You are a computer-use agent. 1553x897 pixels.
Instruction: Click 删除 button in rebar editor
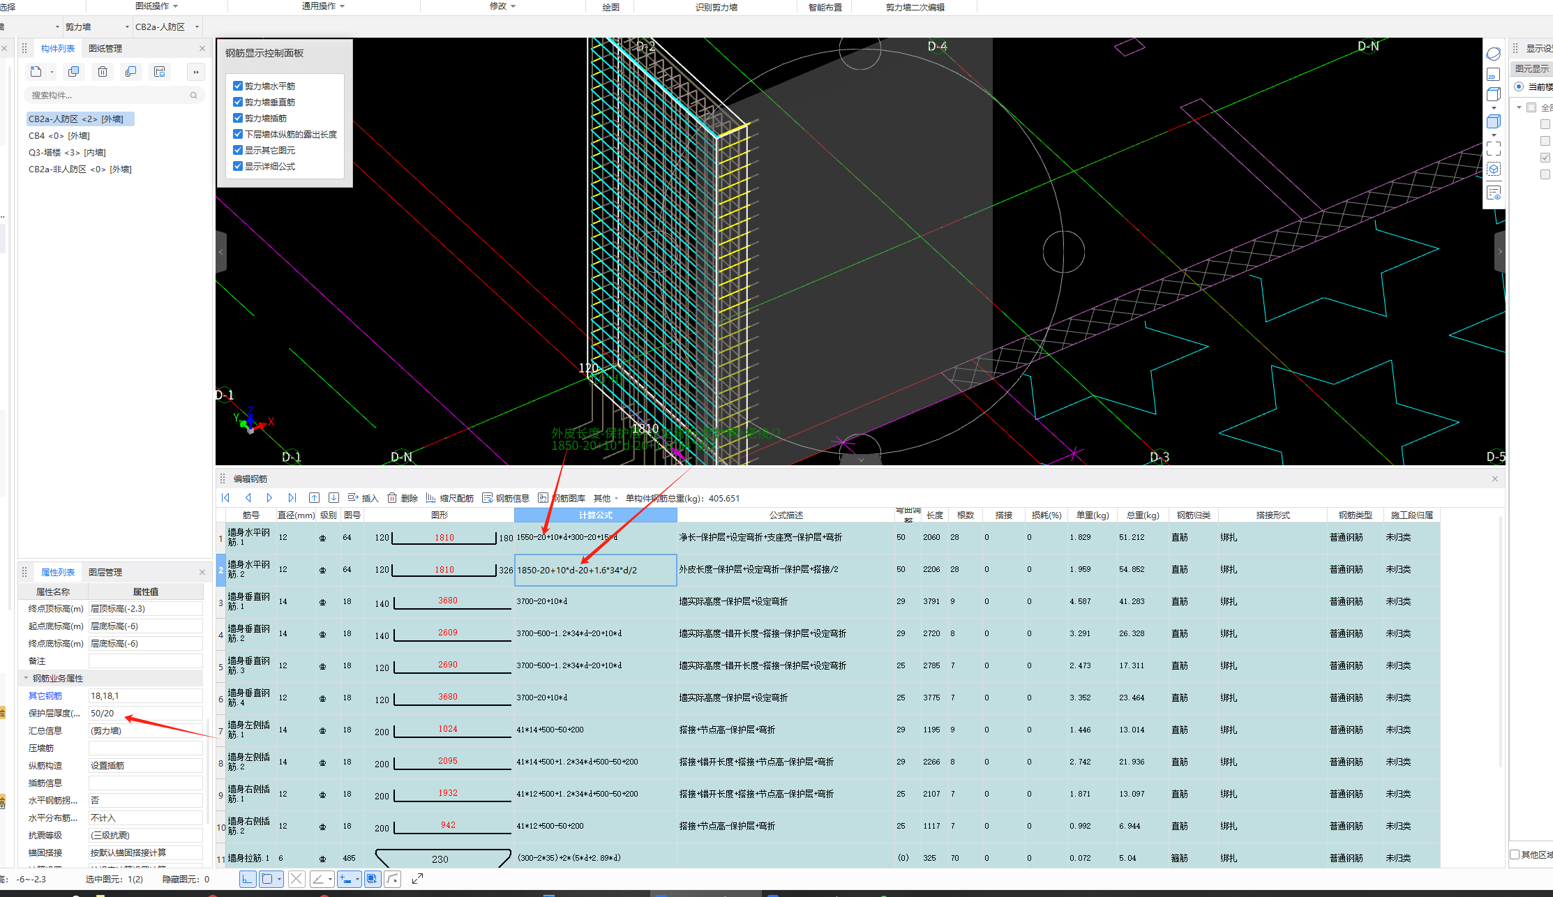[x=403, y=498]
